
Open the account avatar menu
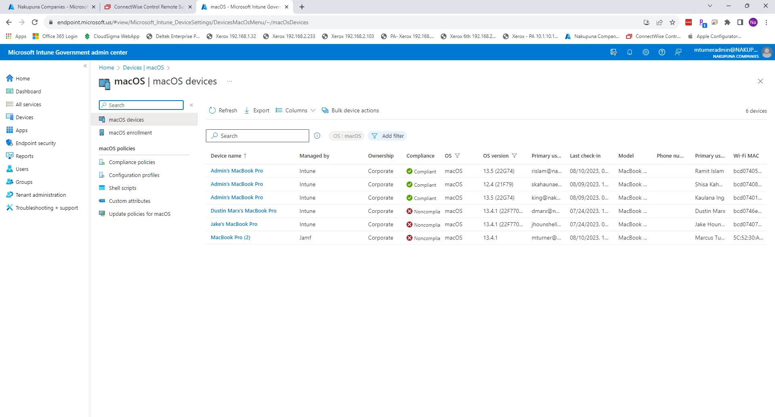point(767,52)
